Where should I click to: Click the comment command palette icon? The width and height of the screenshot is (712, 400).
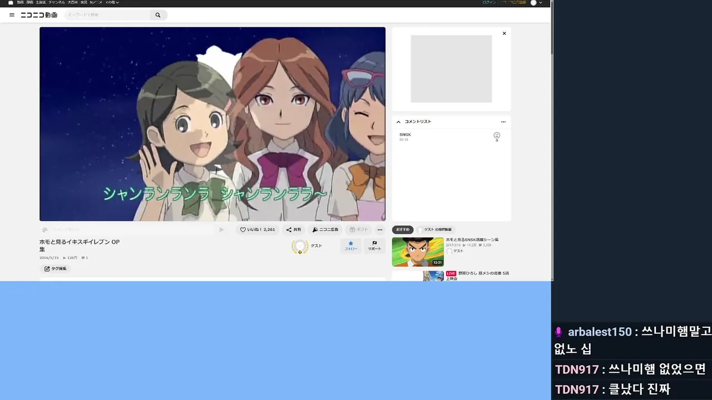pyautogui.click(x=45, y=229)
